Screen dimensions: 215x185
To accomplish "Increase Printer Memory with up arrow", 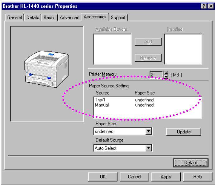I will (166, 73).
